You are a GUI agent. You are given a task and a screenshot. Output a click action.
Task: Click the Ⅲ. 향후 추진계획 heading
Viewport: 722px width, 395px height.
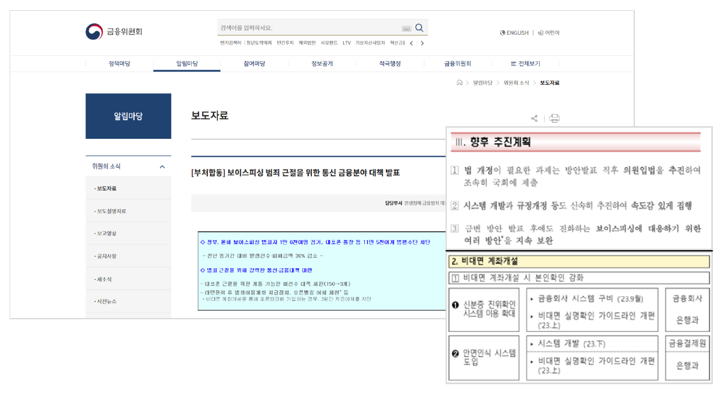click(x=575, y=142)
